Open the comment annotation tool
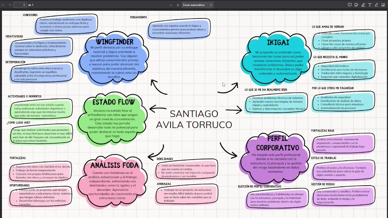Viewport: 388px width, 218px height. pyautogui.click(x=350, y=5)
